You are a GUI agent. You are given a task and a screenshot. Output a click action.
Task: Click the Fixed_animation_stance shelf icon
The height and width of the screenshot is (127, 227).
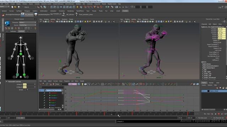click(77, 14)
